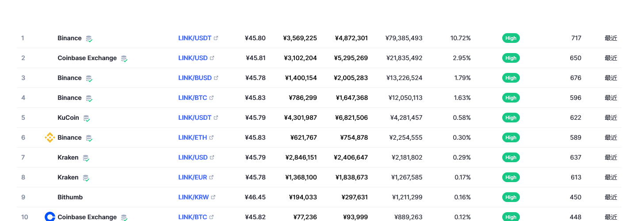Open external link icon for Binance LINK/BTC
The image size is (641, 221).
pyautogui.click(x=211, y=98)
